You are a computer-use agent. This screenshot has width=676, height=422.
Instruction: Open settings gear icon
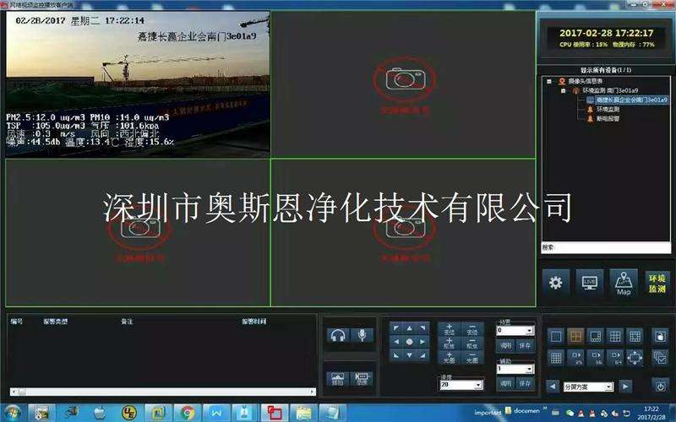click(x=556, y=283)
